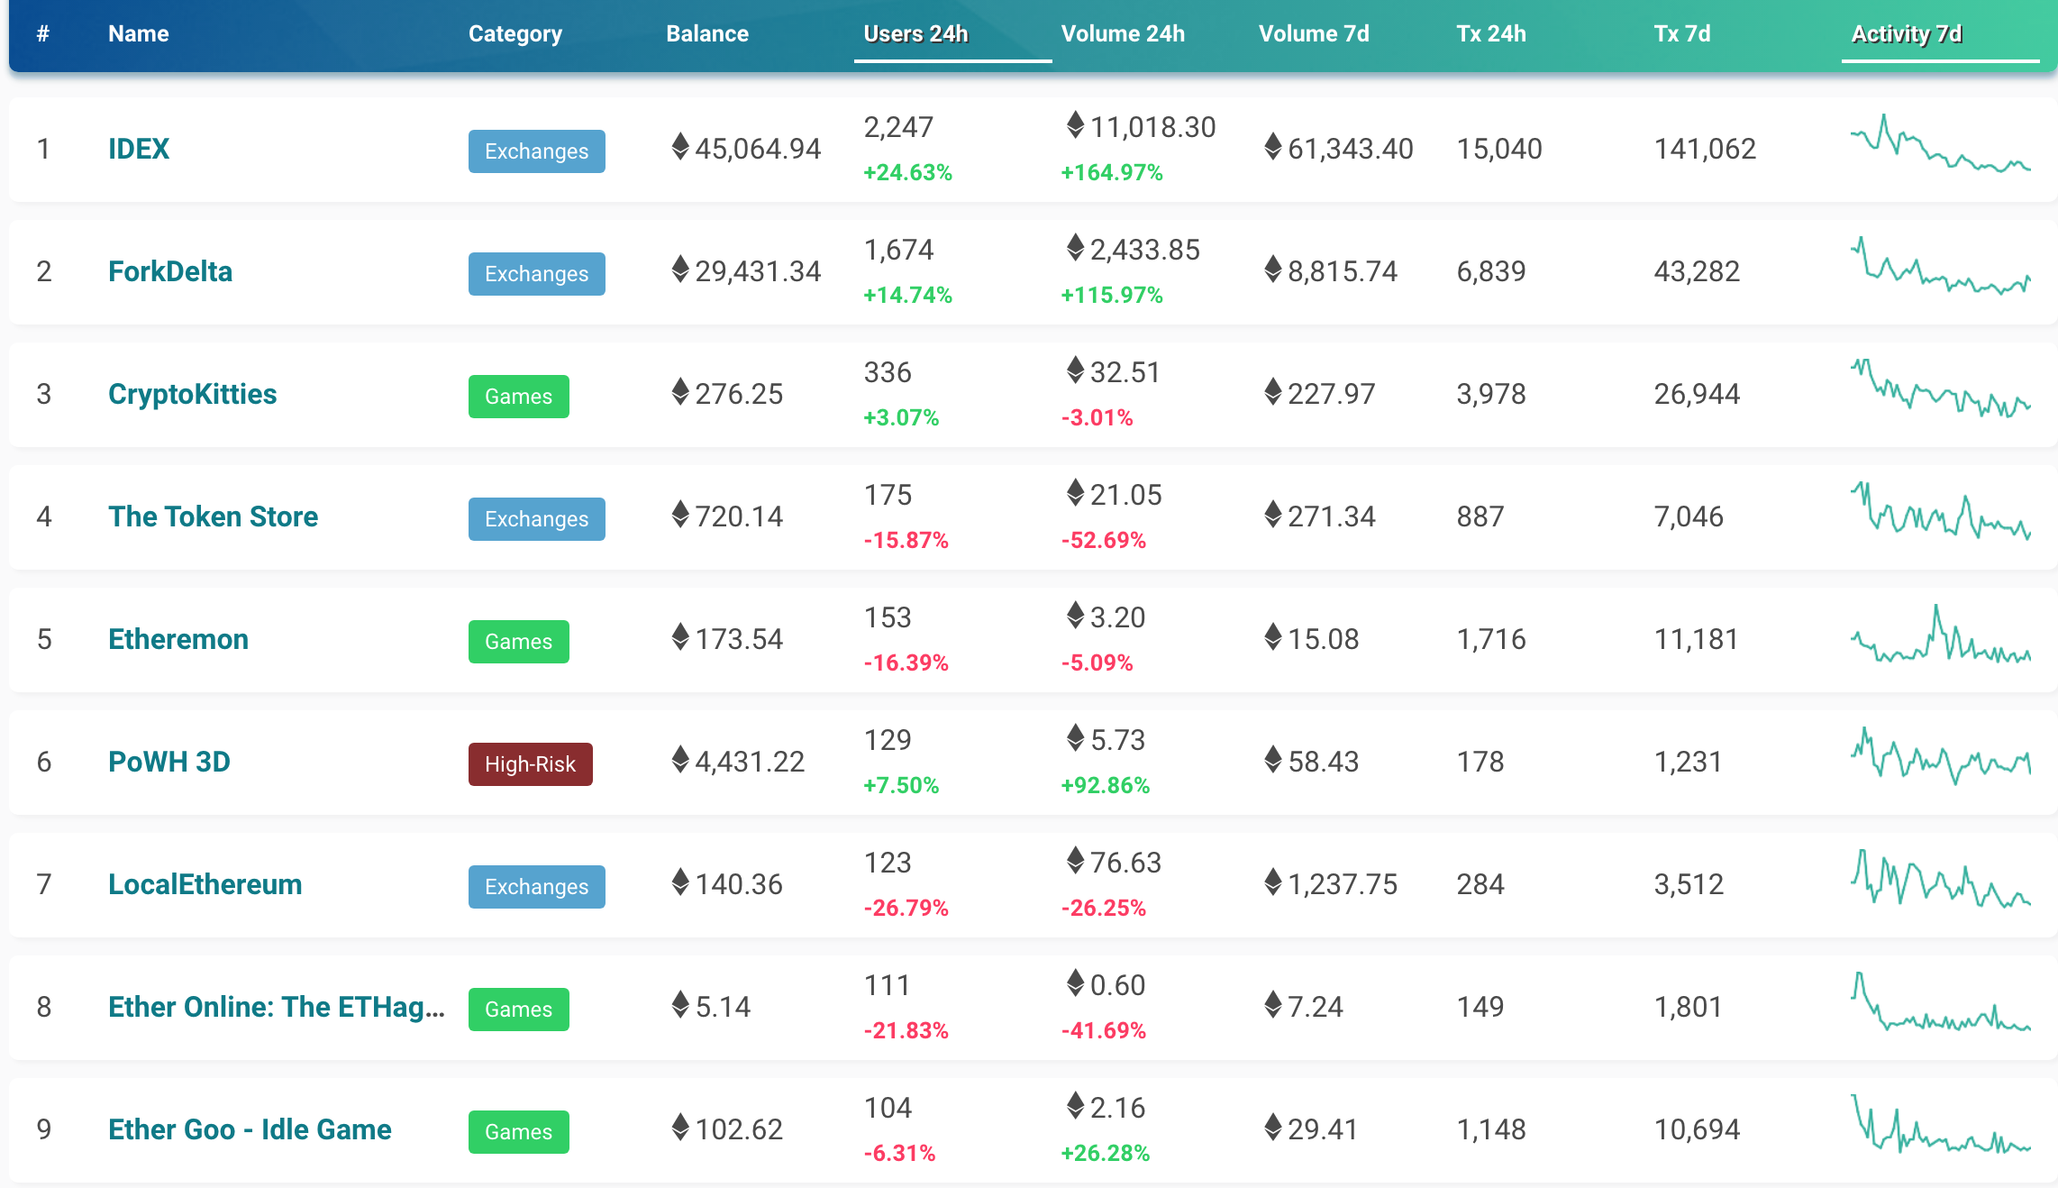Image resolution: width=2058 pixels, height=1188 pixels.
Task: Click Ethereum icon beside 5.14 balance
Action: pyautogui.click(x=680, y=1004)
